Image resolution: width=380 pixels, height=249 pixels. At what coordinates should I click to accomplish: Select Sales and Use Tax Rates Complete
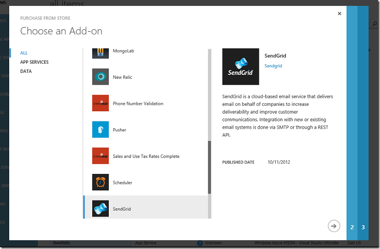click(x=146, y=156)
